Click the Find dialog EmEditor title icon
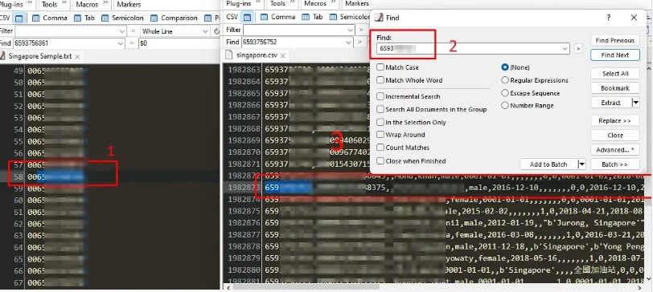This screenshot has height=292, width=653. [x=379, y=18]
